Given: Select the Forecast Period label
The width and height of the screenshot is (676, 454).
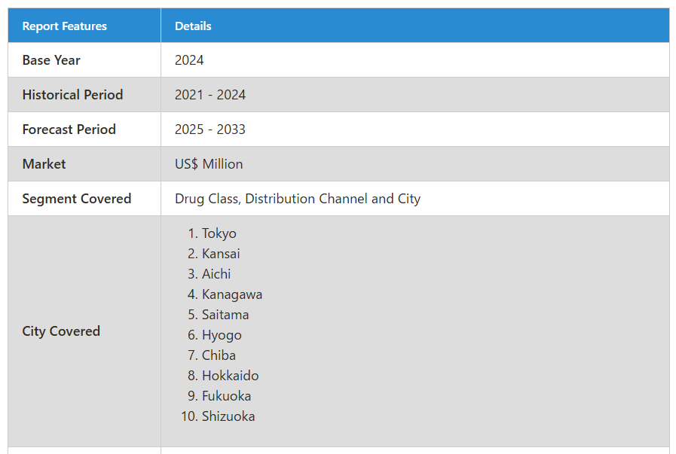Looking at the screenshot, I should tap(69, 129).
